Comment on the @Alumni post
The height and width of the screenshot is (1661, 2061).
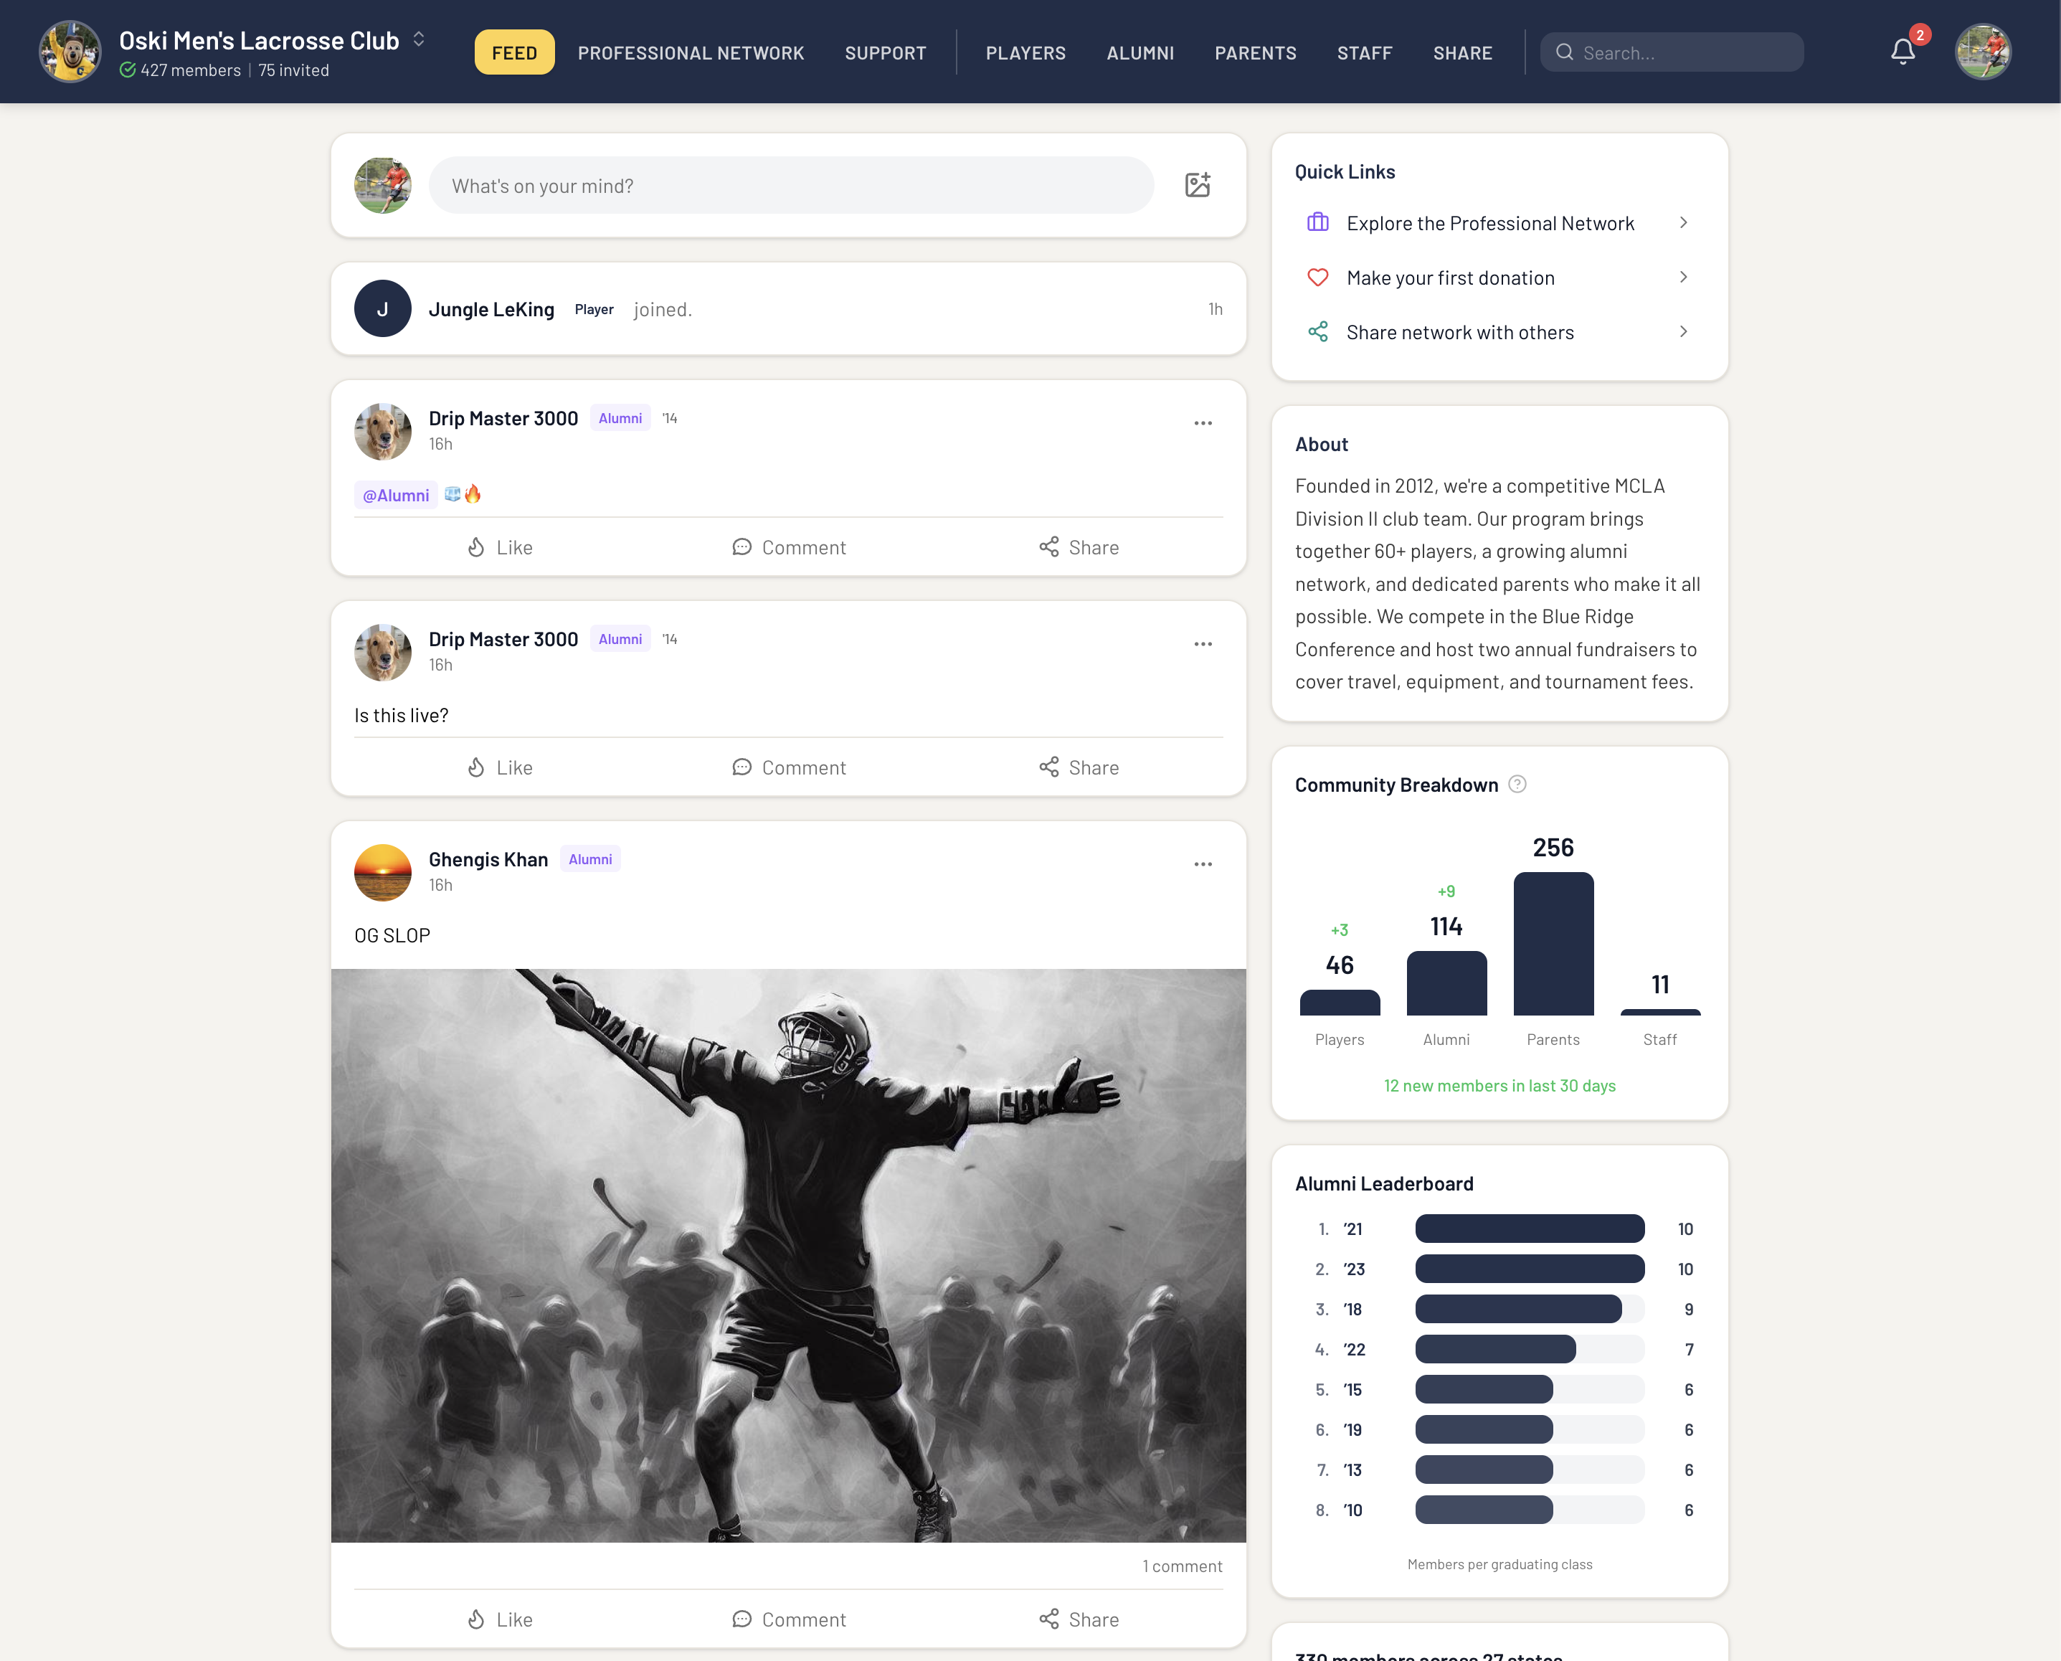pos(788,547)
